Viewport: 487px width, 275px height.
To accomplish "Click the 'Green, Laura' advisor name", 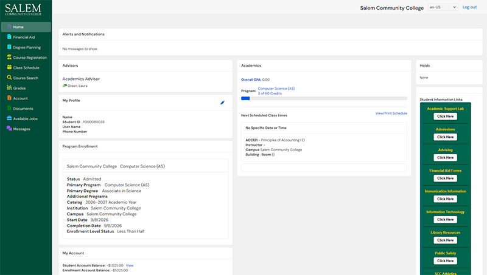I will point(77,86).
